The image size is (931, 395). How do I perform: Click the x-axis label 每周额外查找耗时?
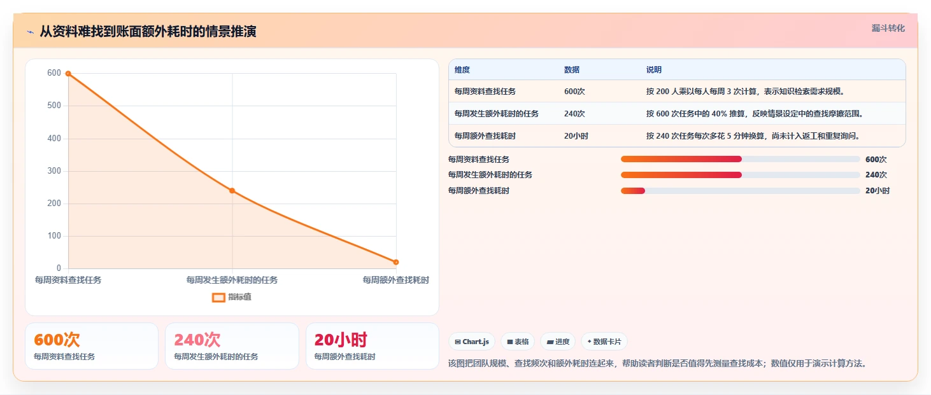pyautogui.click(x=395, y=280)
